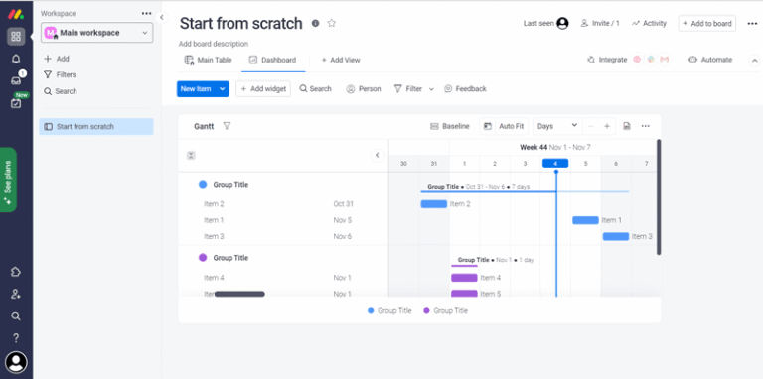The image size is (763, 379).
Task: Click the Gantt widget filter funnel icon
Action: pyautogui.click(x=227, y=126)
